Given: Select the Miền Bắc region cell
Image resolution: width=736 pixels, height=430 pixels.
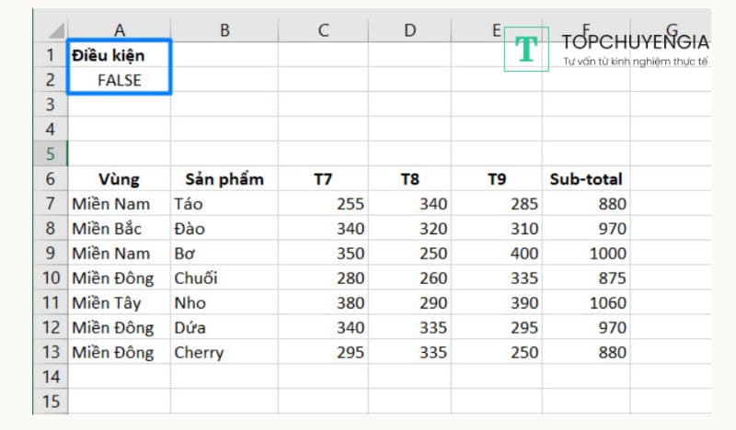Looking at the screenshot, I should coord(119,228).
